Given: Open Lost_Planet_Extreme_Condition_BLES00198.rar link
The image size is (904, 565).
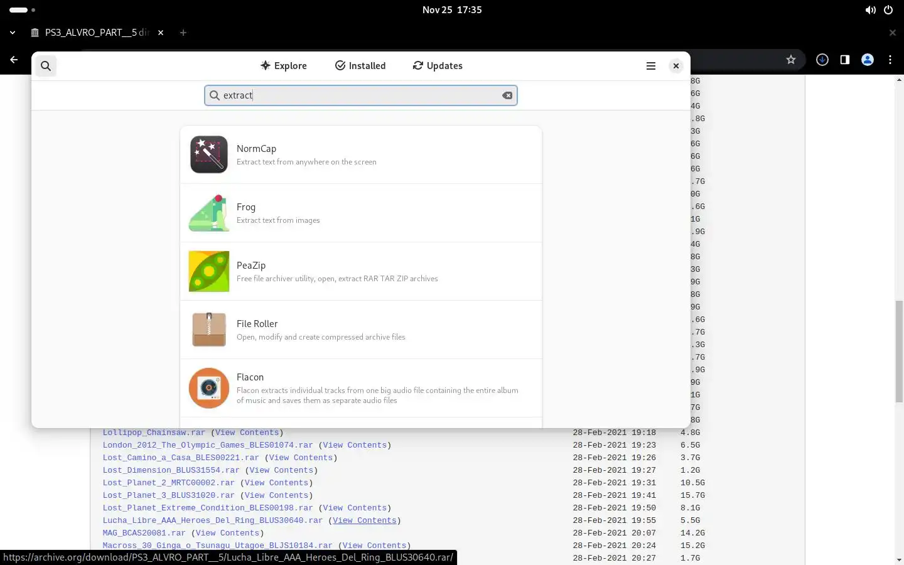Looking at the screenshot, I should (x=208, y=508).
